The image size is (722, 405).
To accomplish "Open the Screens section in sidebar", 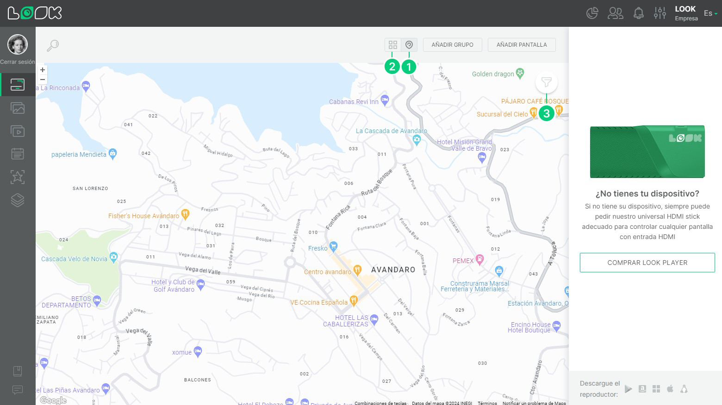I will coord(18,85).
